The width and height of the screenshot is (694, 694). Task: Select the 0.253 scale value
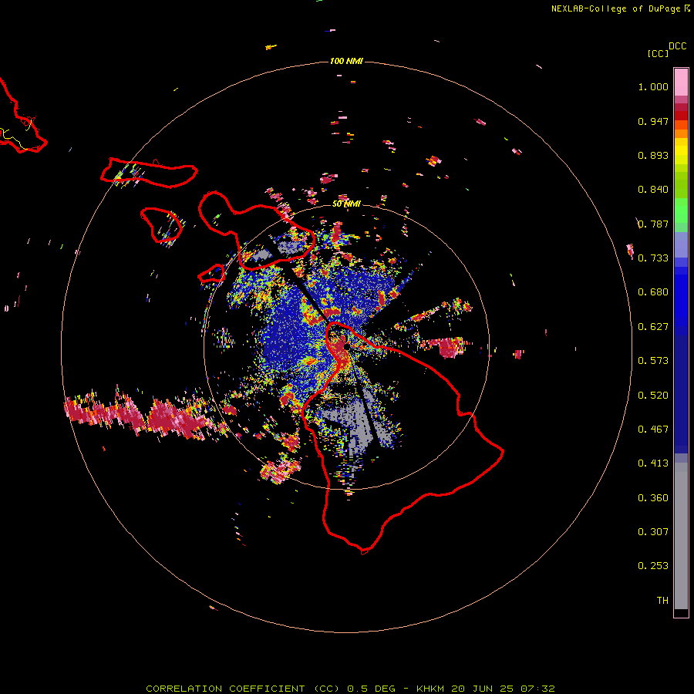point(653,566)
